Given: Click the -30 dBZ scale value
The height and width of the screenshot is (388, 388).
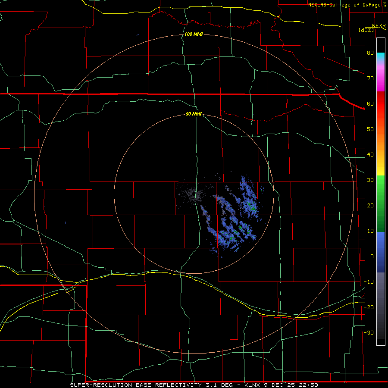Looking at the screenshot, I should (x=369, y=332).
